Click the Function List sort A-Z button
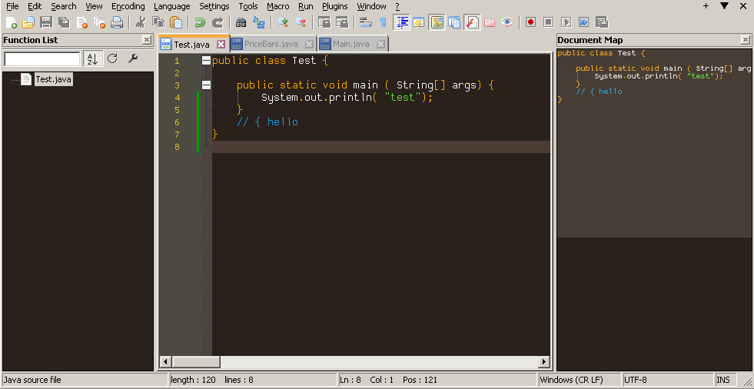The image size is (754, 389). point(91,58)
